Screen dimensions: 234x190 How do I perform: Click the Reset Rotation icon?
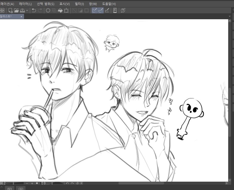pos(77,183)
